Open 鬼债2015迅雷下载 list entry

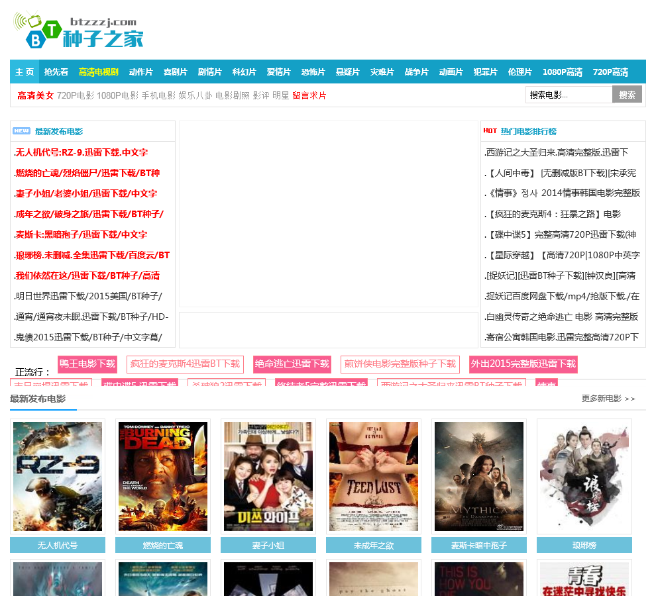(x=88, y=337)
